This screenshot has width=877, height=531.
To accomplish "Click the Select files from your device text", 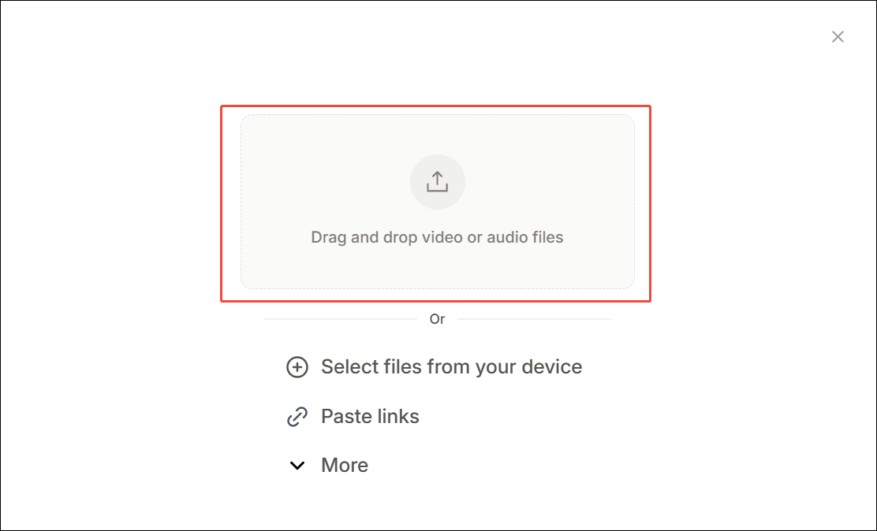I will 451,367.
